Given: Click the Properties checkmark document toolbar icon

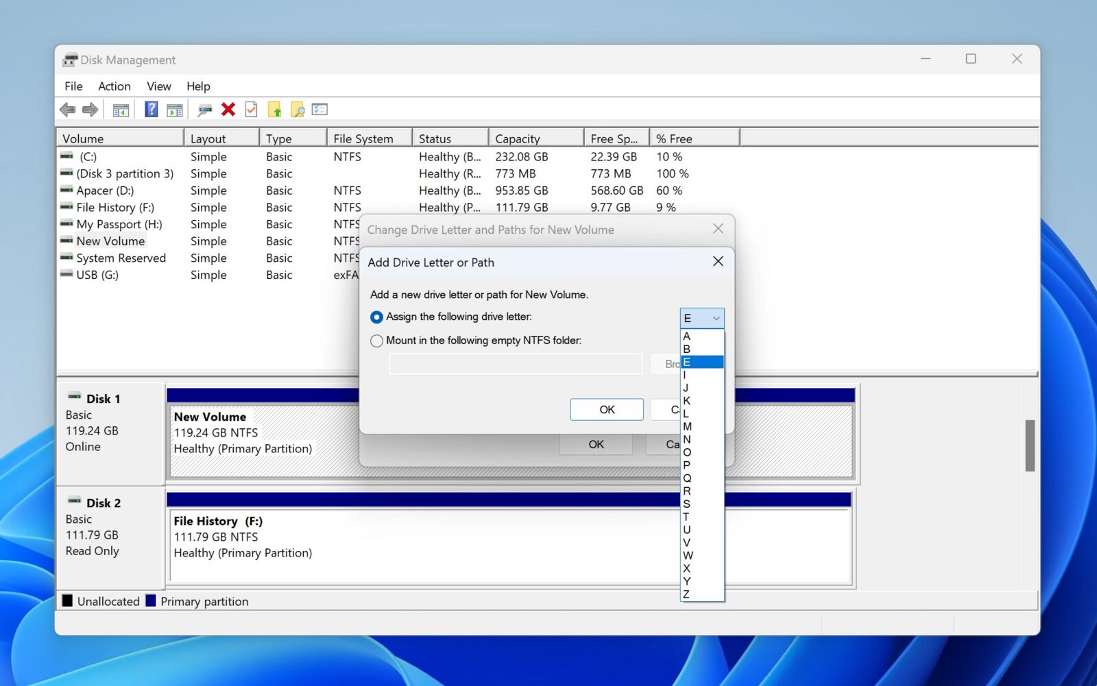Looking at the screenshot, I should pos(250,110).
